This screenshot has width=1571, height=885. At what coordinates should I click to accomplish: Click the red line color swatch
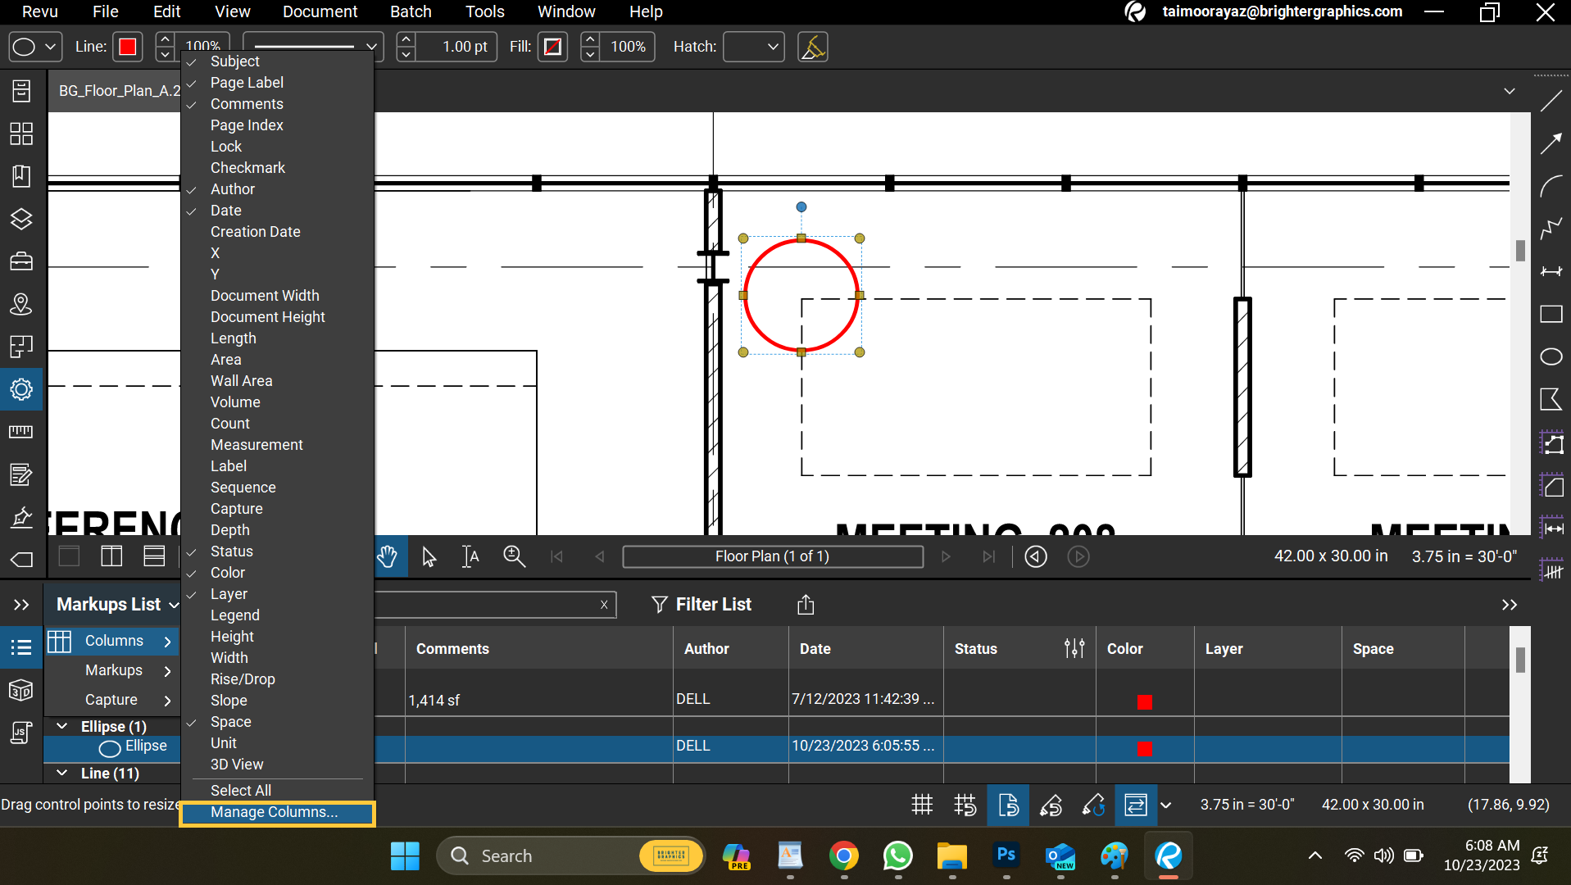[127, 47]
